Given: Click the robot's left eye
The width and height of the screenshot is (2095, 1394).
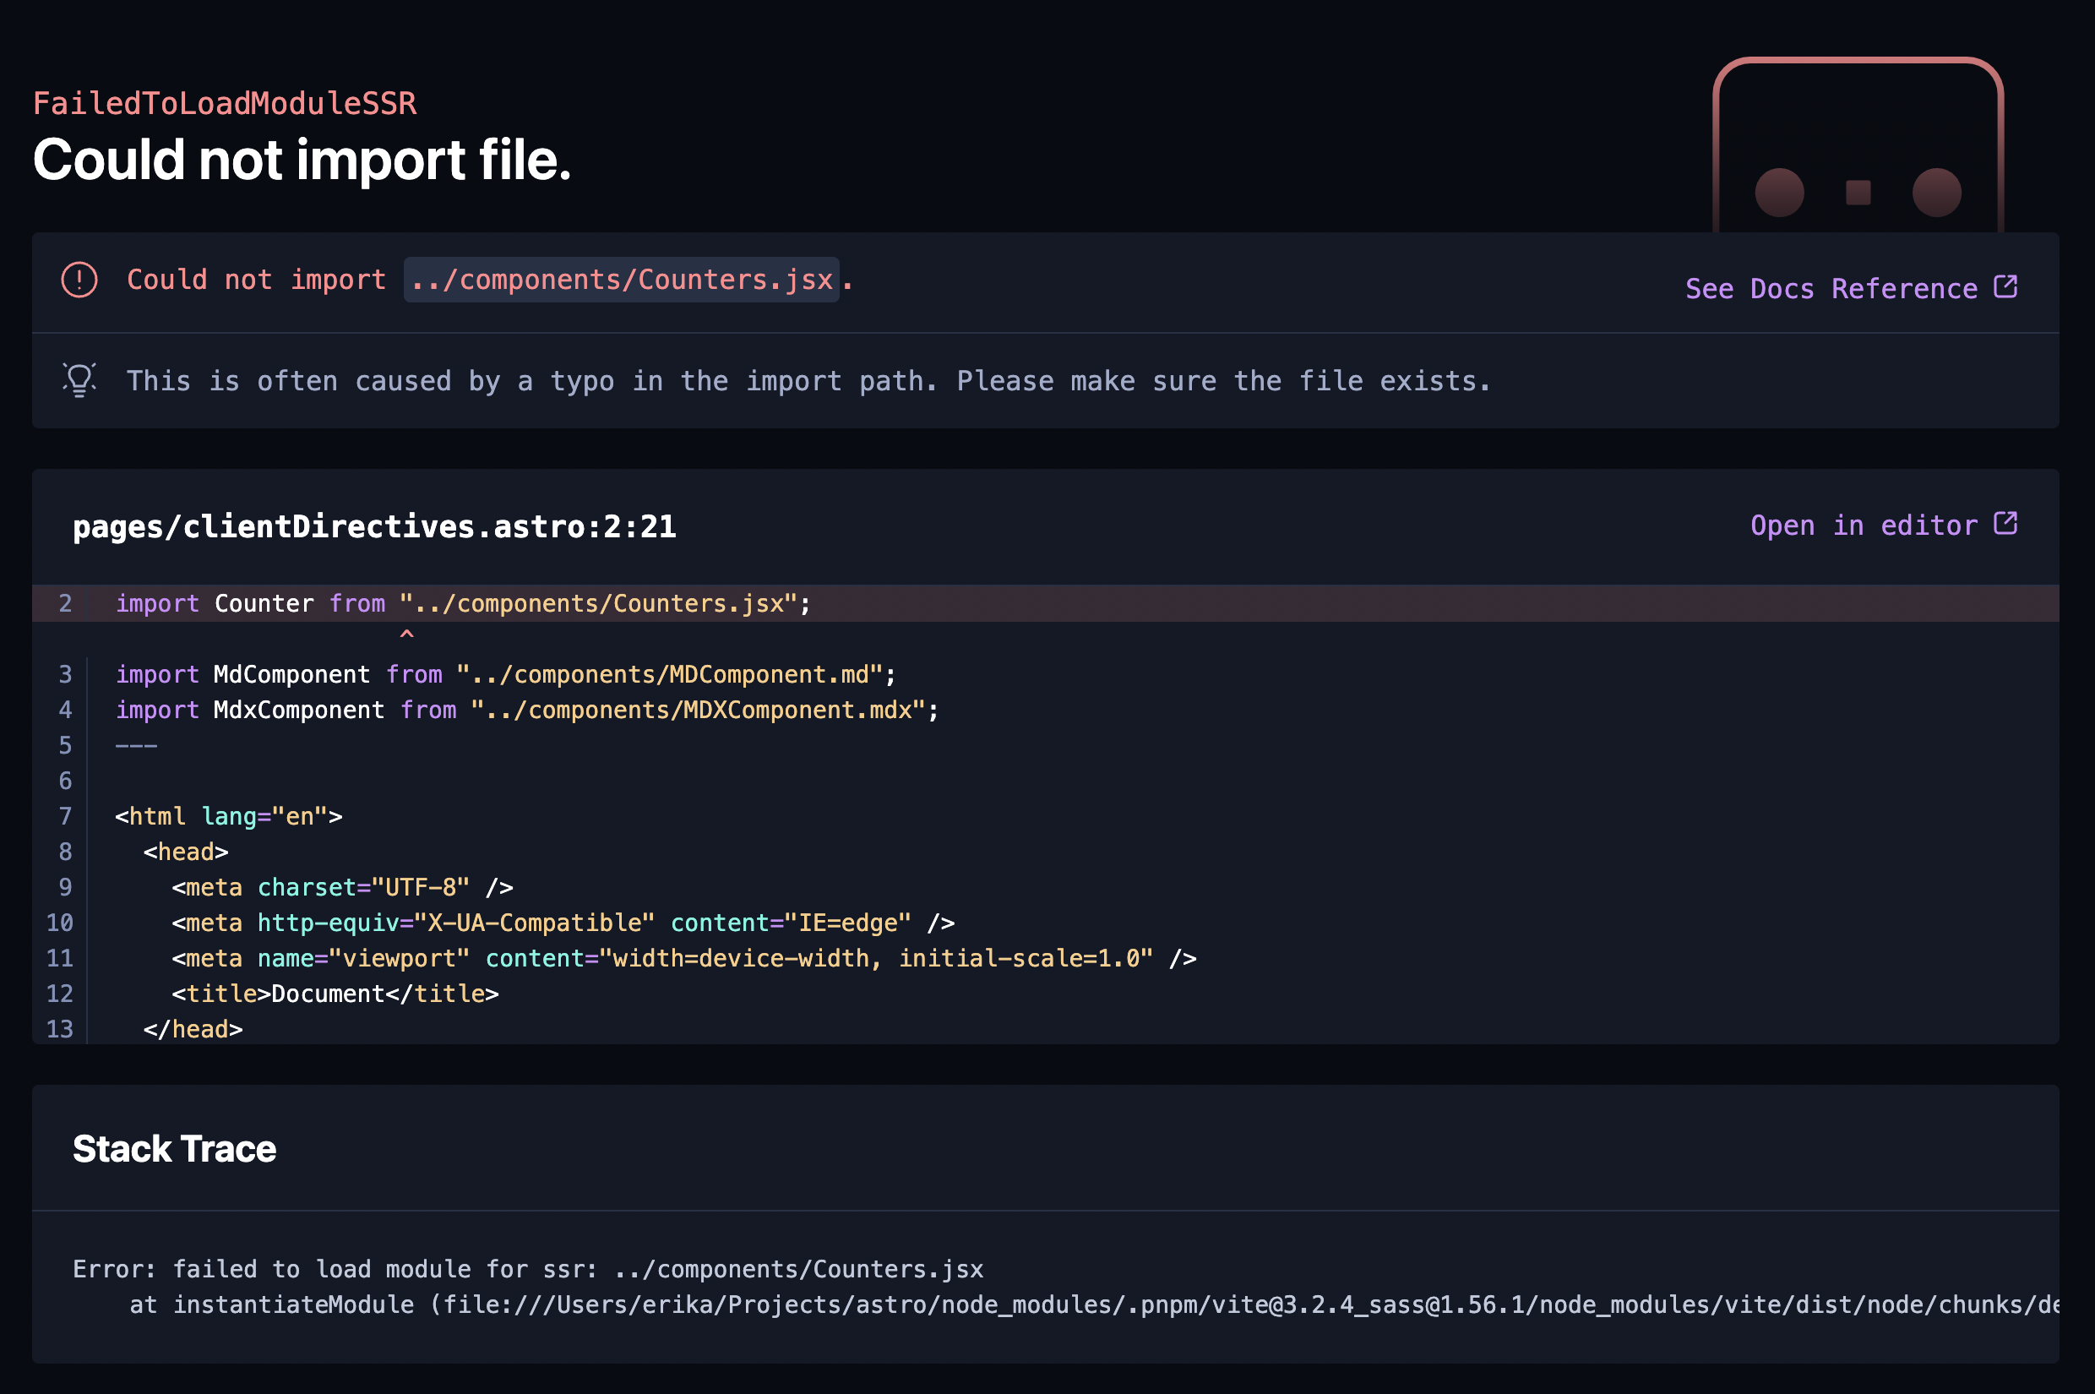Looking at the screenshot, I should (1779, 192).
